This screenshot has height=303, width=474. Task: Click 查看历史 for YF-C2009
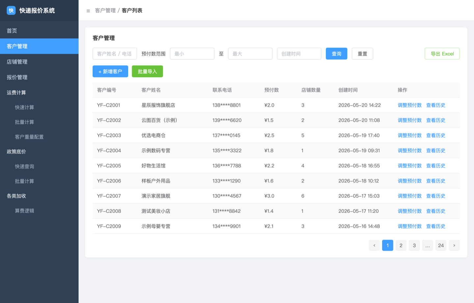click(436, 226)
